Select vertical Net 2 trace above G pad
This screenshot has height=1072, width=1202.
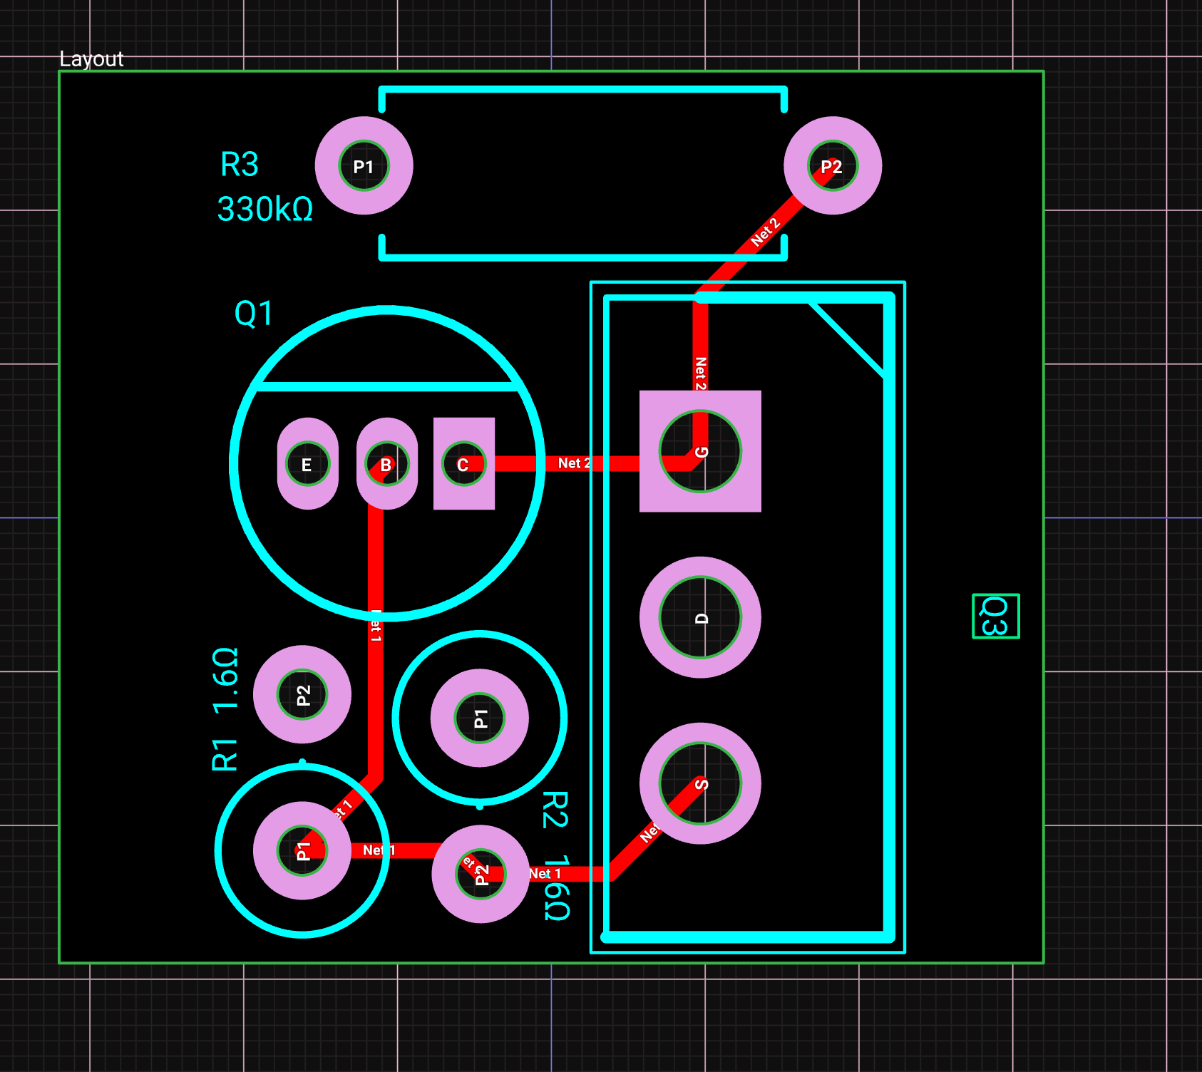tap(701, 346)
